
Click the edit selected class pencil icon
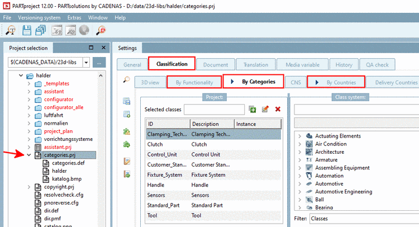265,109
